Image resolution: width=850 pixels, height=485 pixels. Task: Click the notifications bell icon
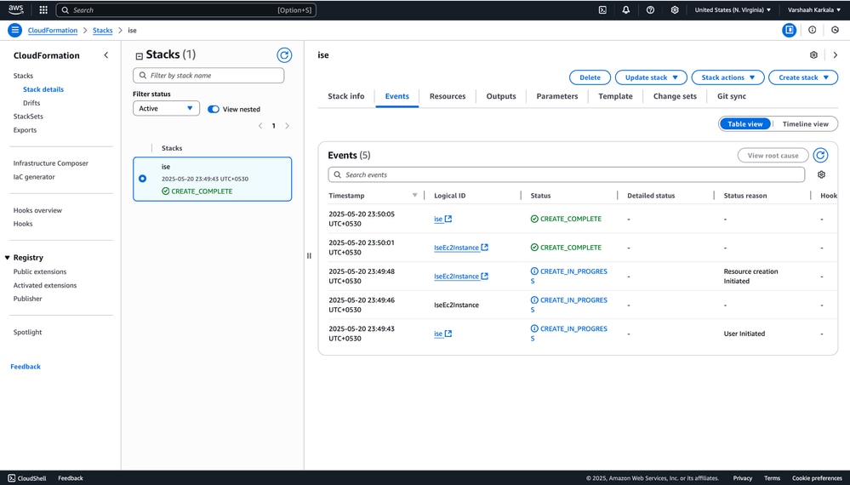[626, 10]
